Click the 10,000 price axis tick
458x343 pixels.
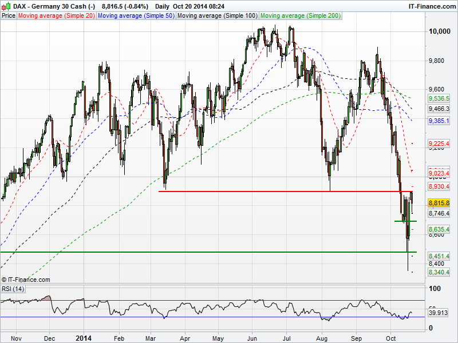tap(439, 31)
